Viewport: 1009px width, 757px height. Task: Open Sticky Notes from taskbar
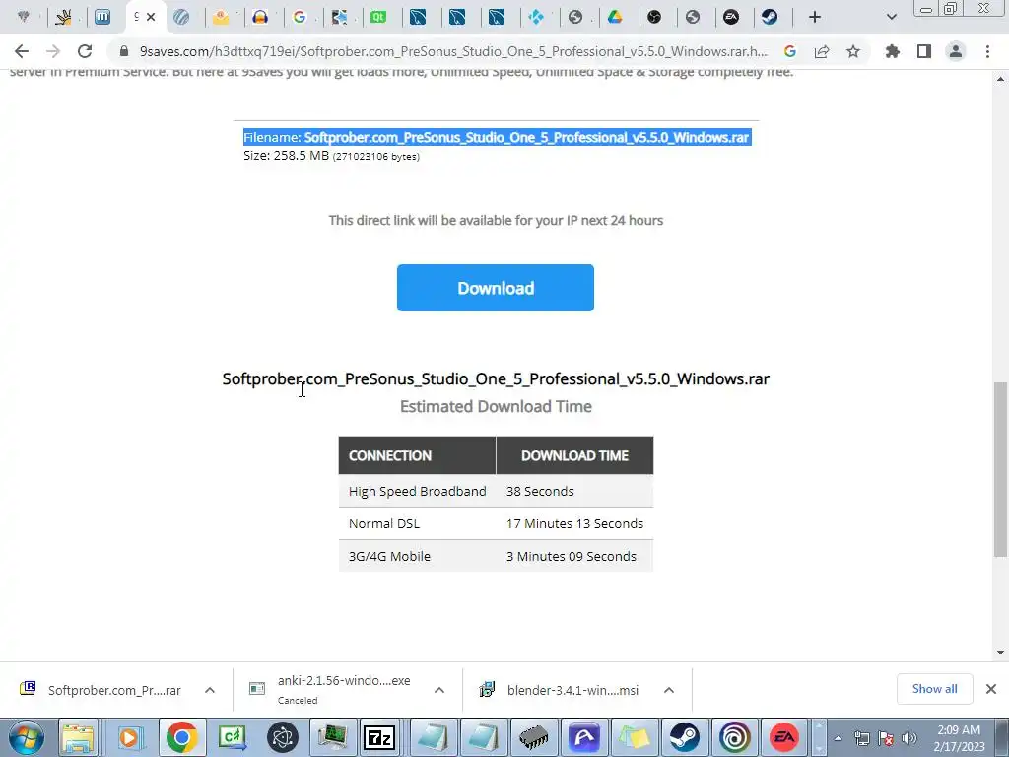click(634, 737)
